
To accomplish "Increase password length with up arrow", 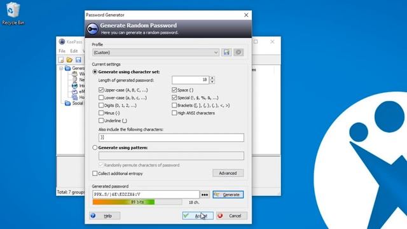I will 212,78.
